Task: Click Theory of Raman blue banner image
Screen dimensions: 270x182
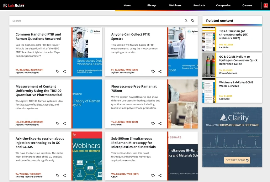Action: [87, 104]
